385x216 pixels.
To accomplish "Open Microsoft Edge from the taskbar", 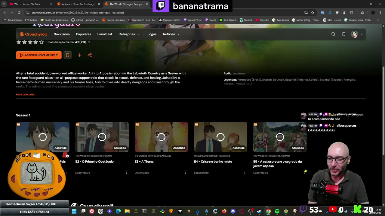I will click(x=118, y=211).
